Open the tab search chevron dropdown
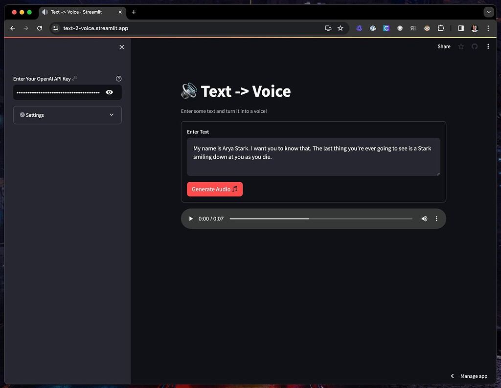The image size is (501, 388). (x=488, y=12)
